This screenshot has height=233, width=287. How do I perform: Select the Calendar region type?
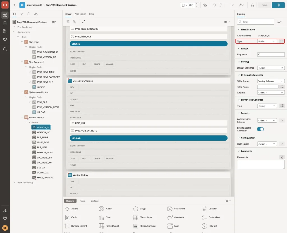point(209,209)
